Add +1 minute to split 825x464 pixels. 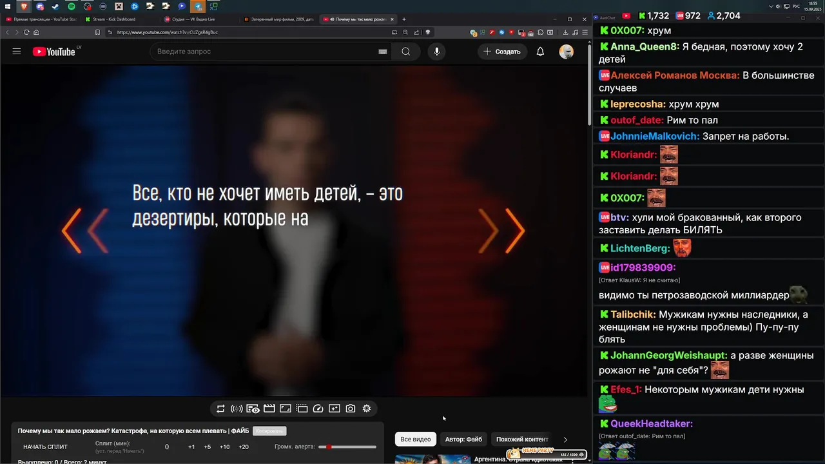[191, 447]
